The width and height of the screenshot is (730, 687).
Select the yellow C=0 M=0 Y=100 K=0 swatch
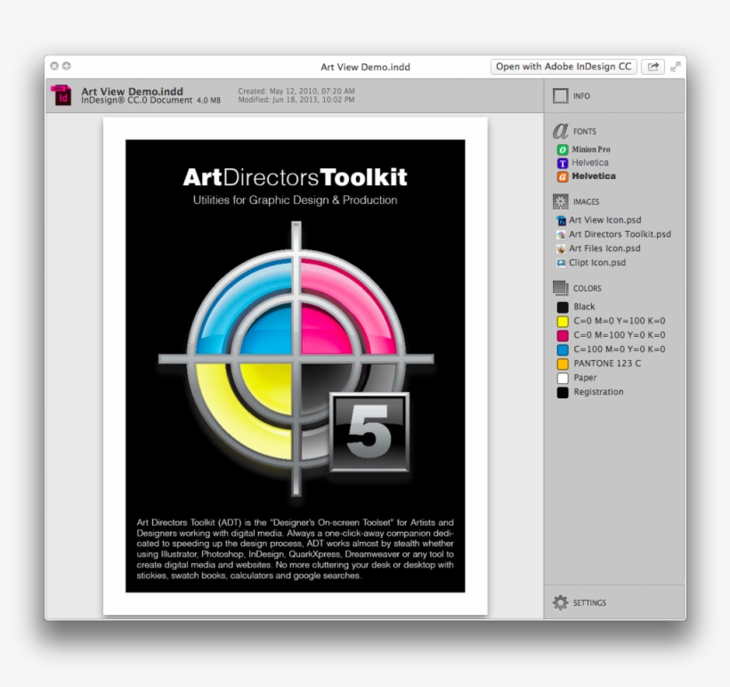point(563,321)
